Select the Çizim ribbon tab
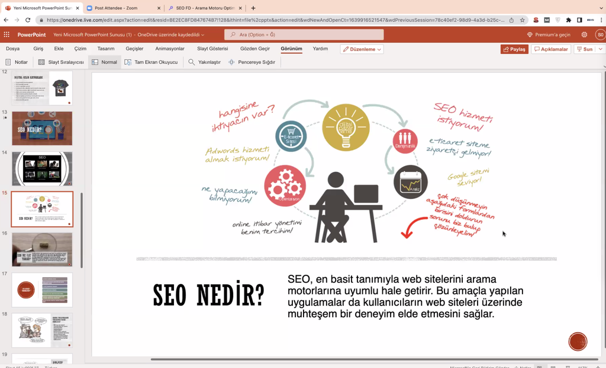 (x=80, y=48)
